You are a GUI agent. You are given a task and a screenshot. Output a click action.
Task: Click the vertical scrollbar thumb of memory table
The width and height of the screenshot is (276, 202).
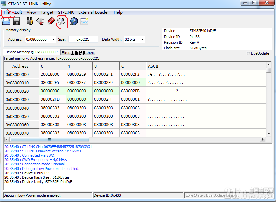268,70
